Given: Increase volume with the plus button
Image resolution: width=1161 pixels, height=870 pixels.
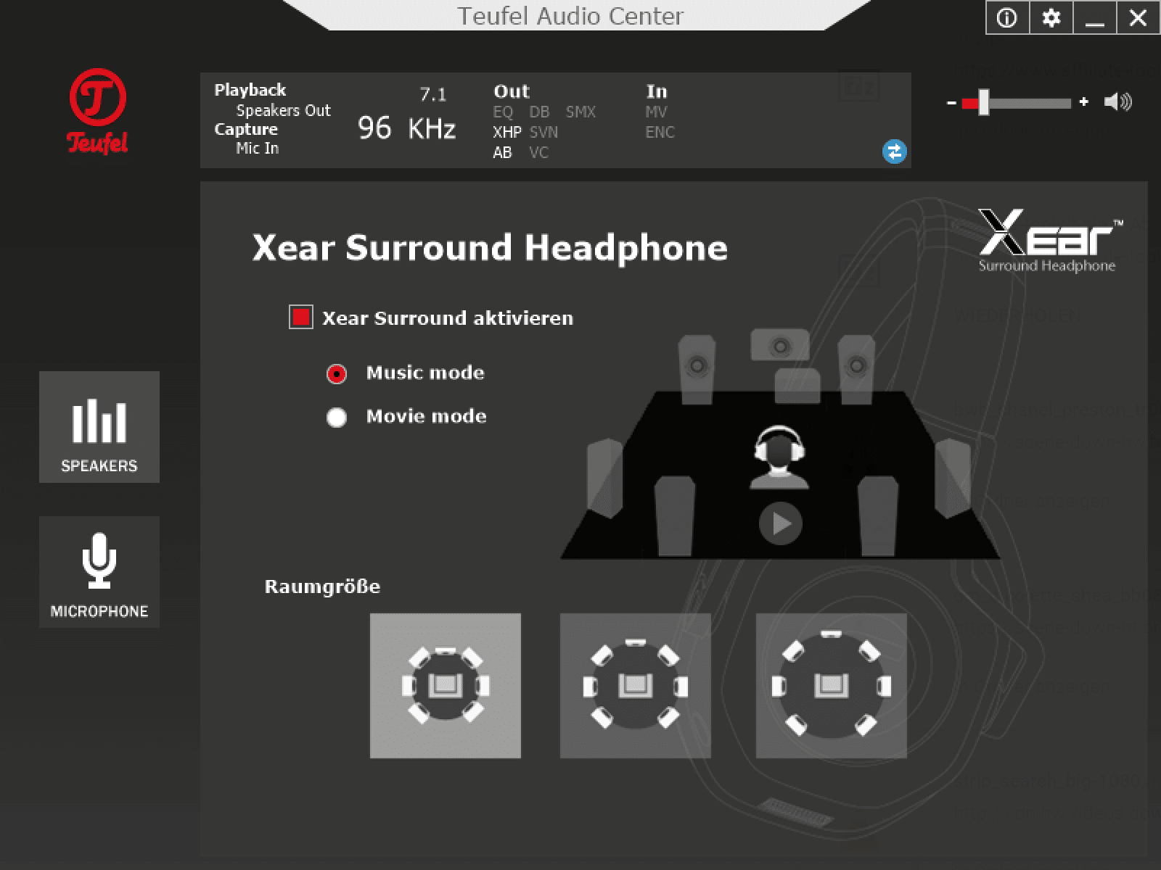Looking at the screenshot, I should coord(1083,102).
